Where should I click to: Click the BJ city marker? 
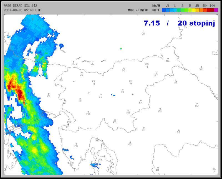[x=197, y=103]
